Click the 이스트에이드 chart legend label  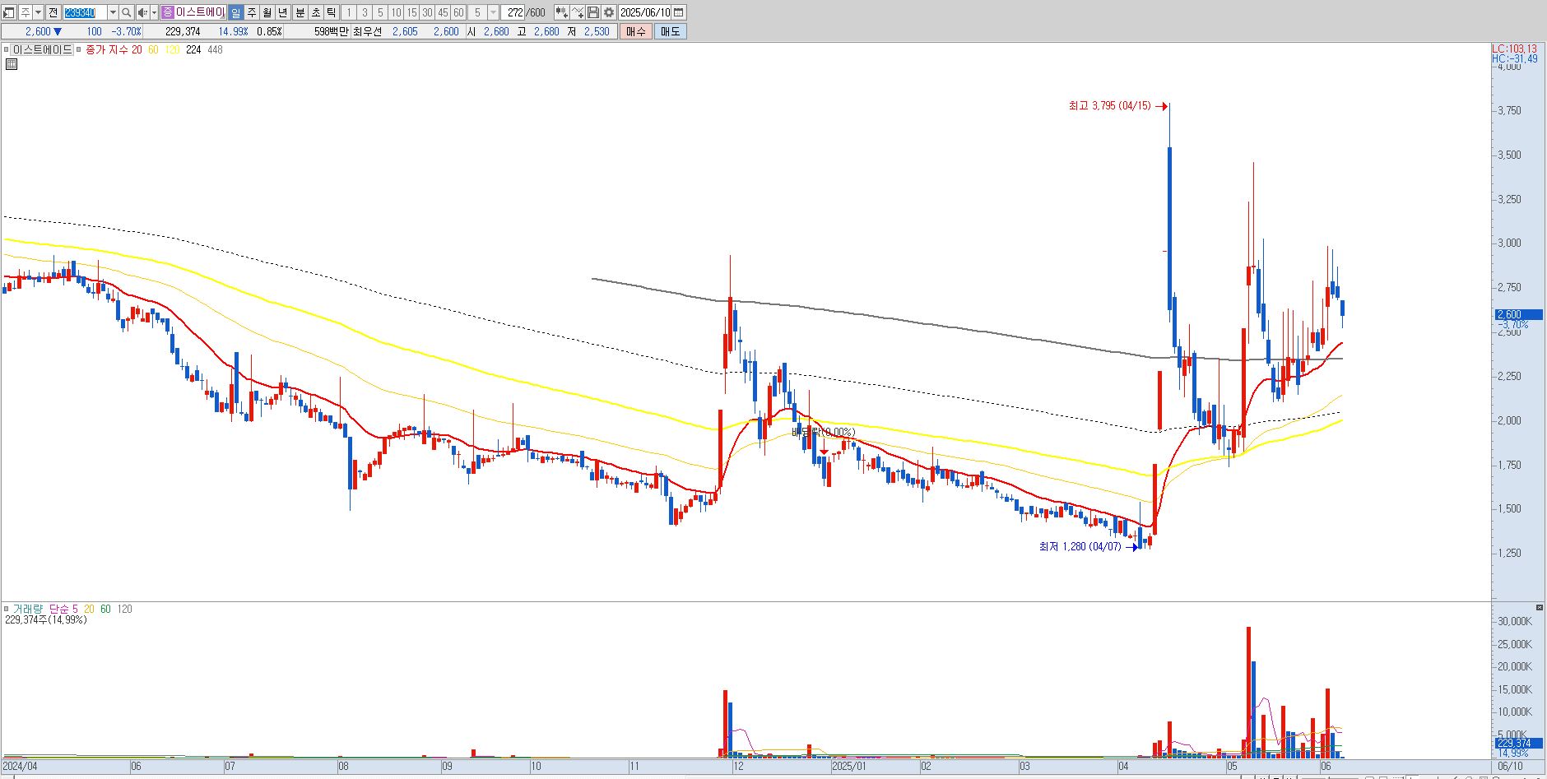[x=42, y=49]
